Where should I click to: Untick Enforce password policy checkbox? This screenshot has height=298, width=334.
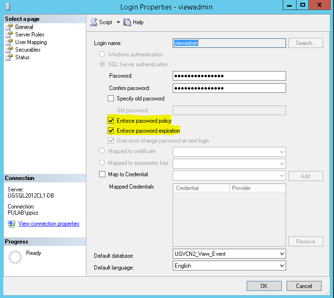[111, 121]
